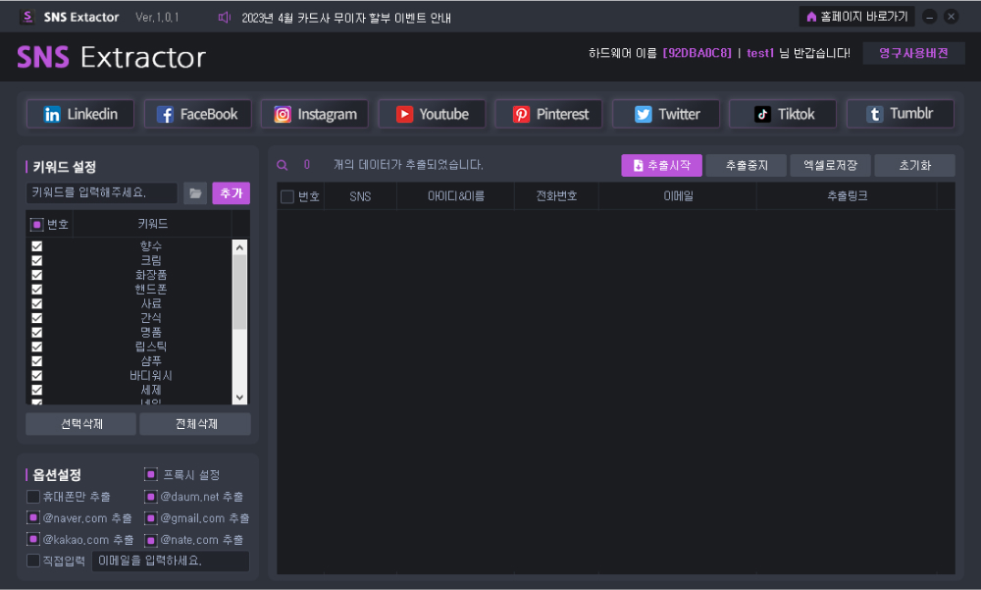
Task: Toggle @nate.com 추출 checkbox
Action: 151,540
